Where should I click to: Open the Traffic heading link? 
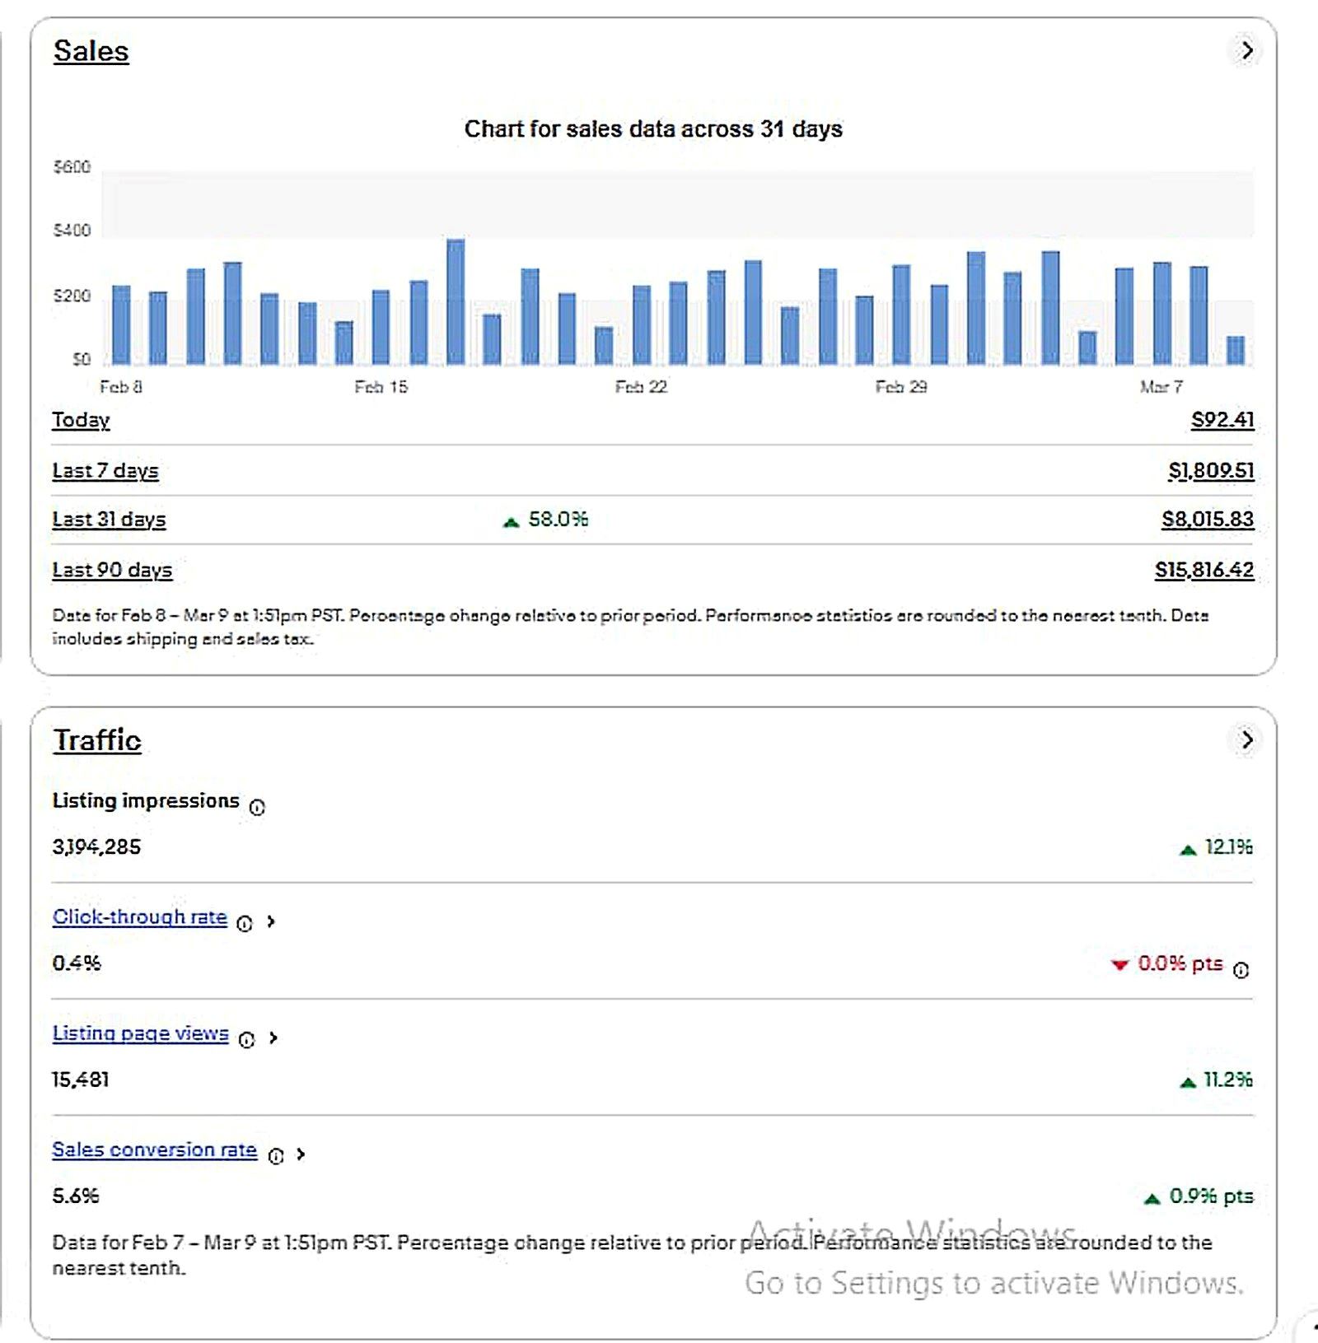coord(97,740)
